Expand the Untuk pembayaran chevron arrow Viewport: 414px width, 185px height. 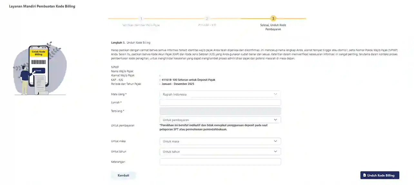pos(275,120)
